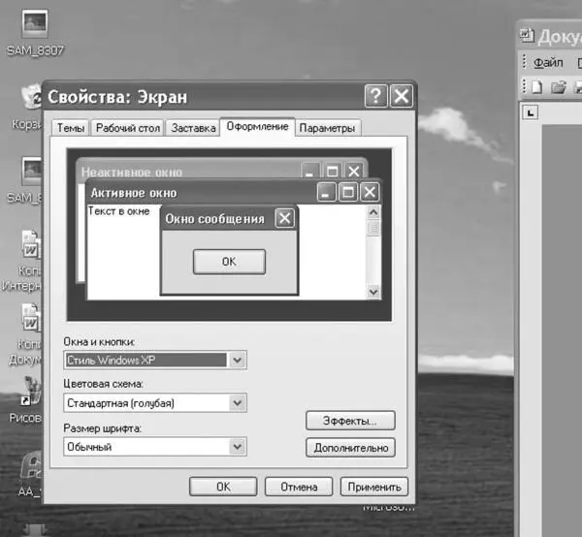Viewport: 582px width, 537px height.
Task: Open the Рисов... shortcut desktop icon
Action: pyautogui.click(x=32, y=392)
